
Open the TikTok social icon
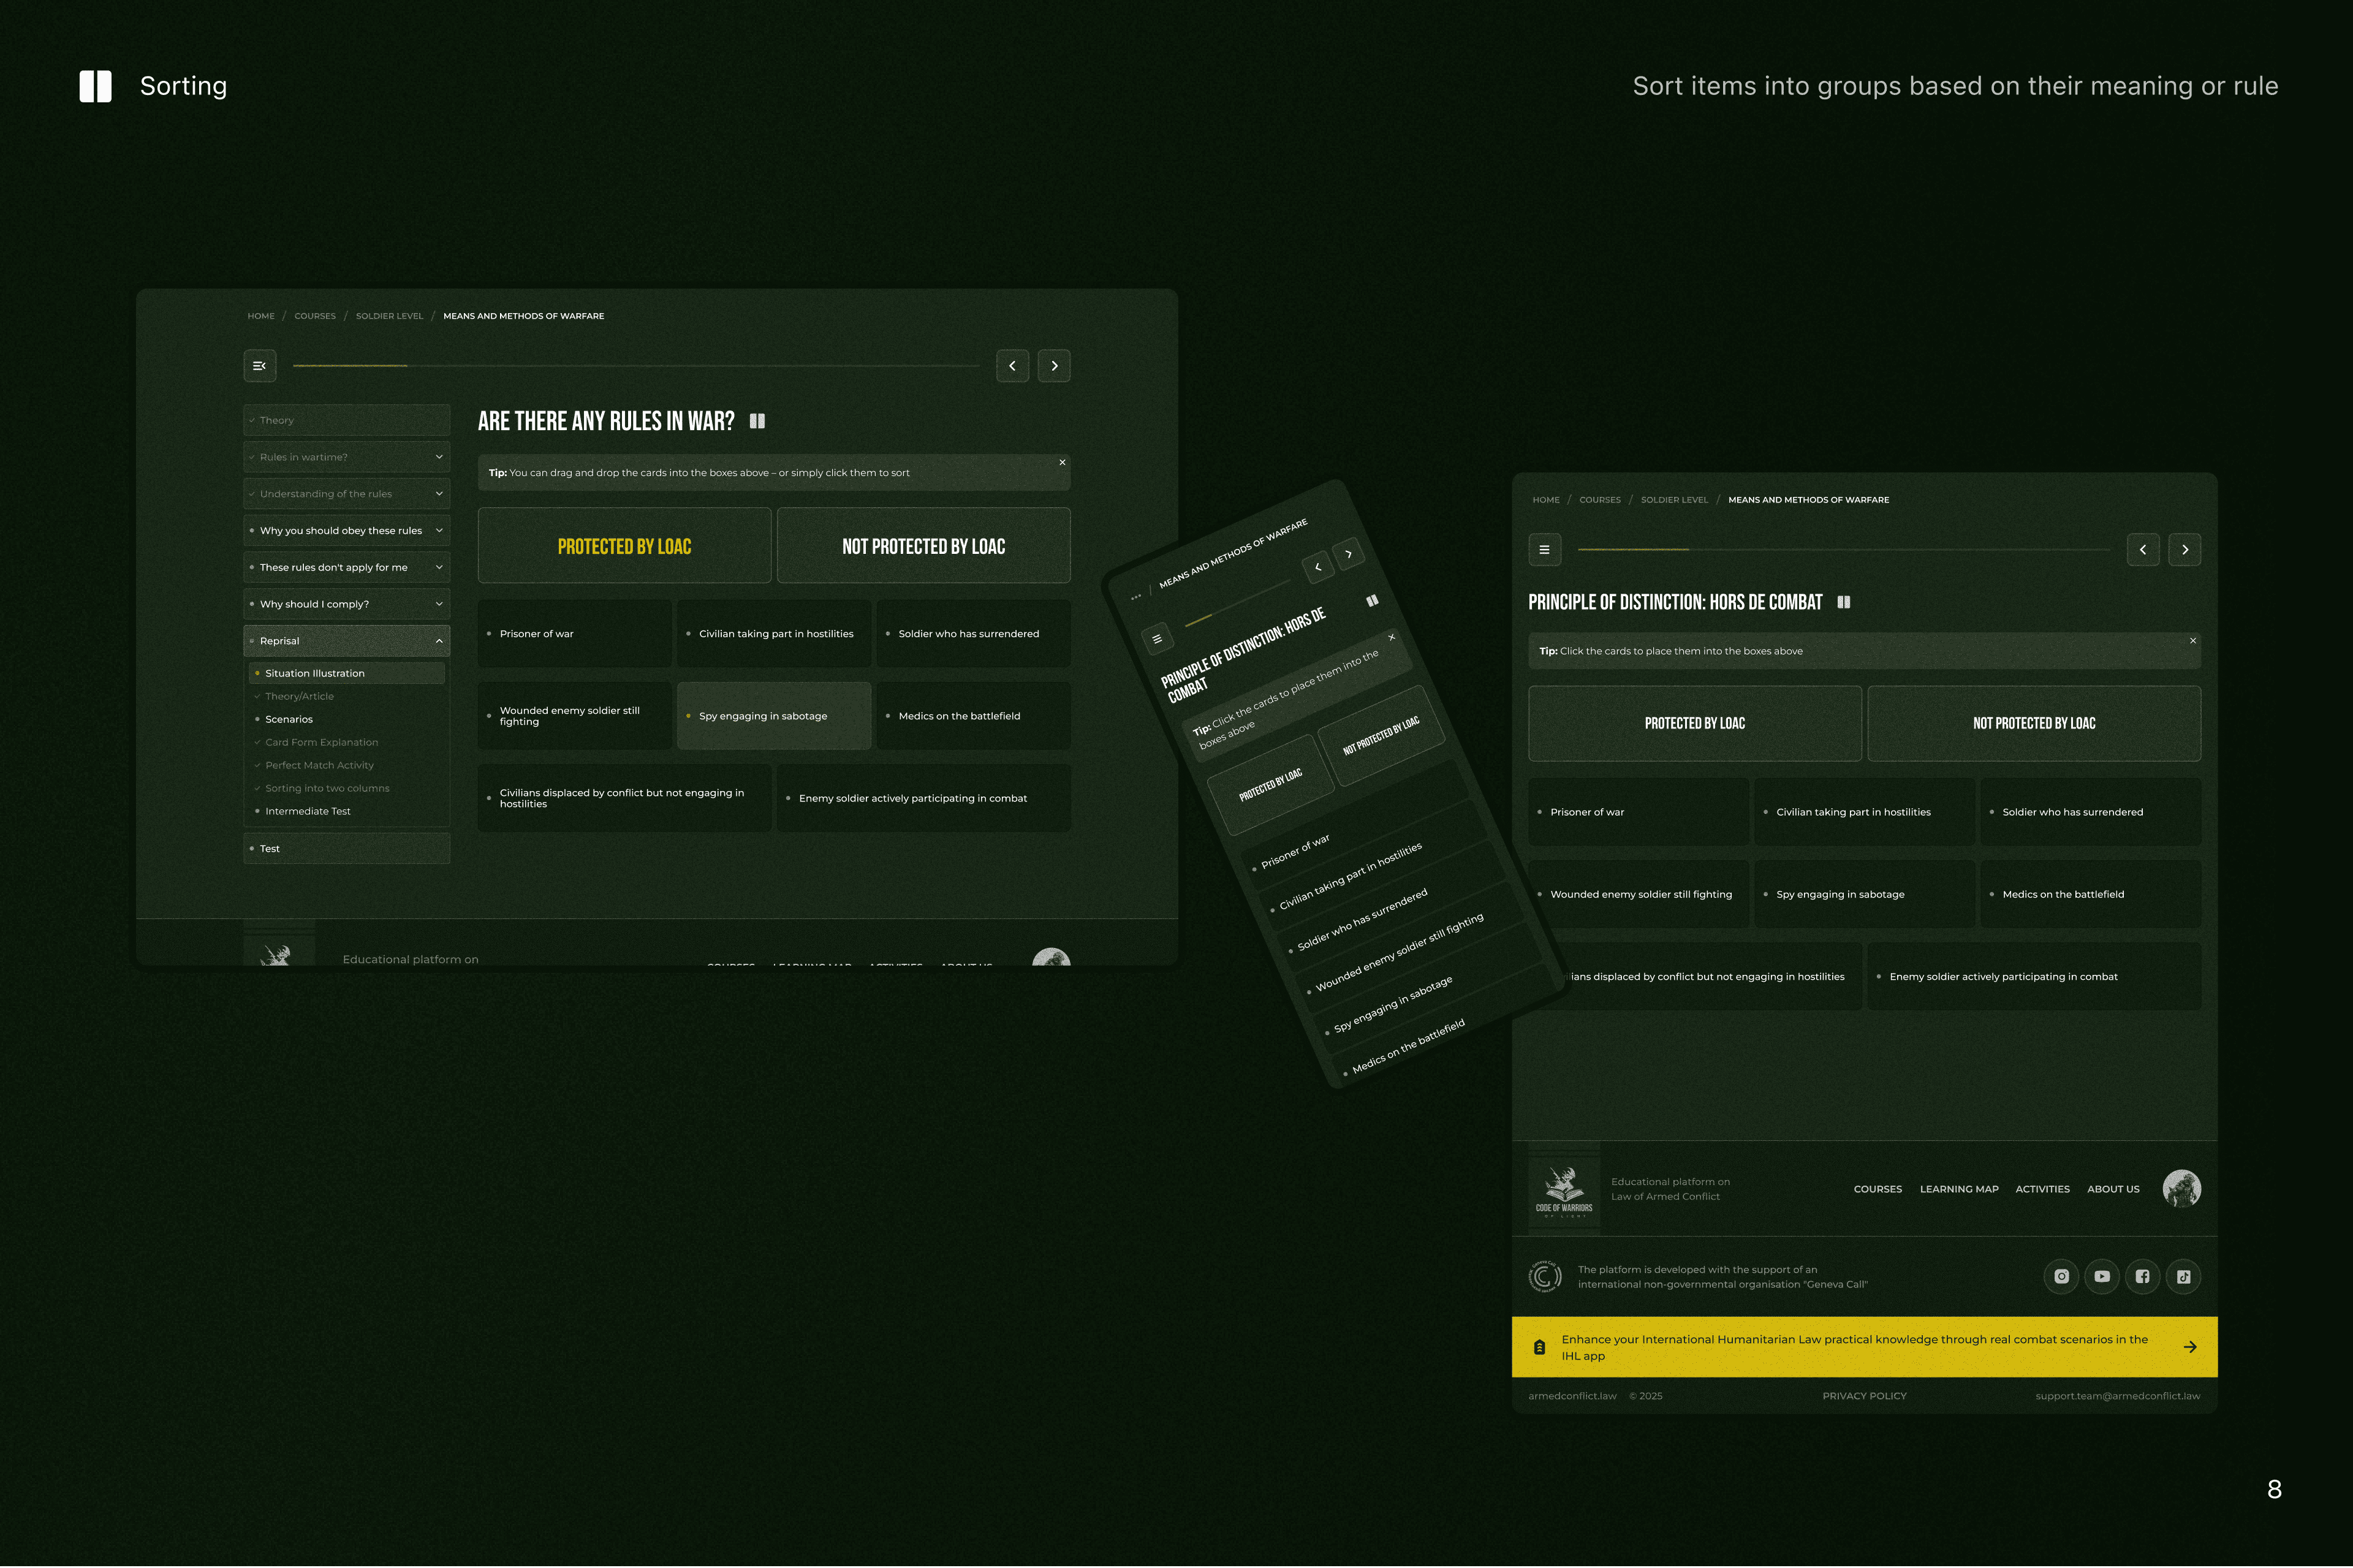pos(2183,1277)
